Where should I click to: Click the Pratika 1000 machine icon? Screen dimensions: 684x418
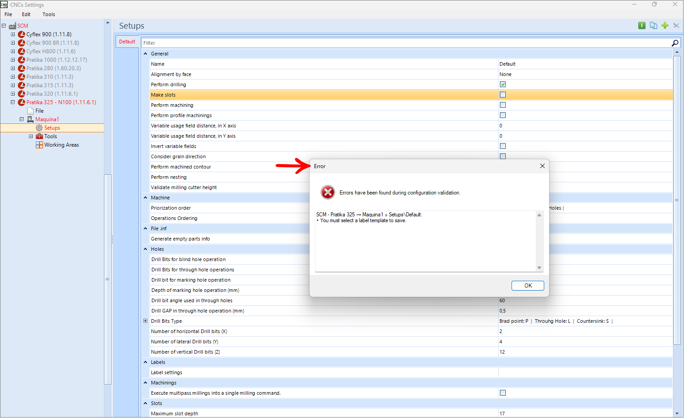[x=22, y=60]
